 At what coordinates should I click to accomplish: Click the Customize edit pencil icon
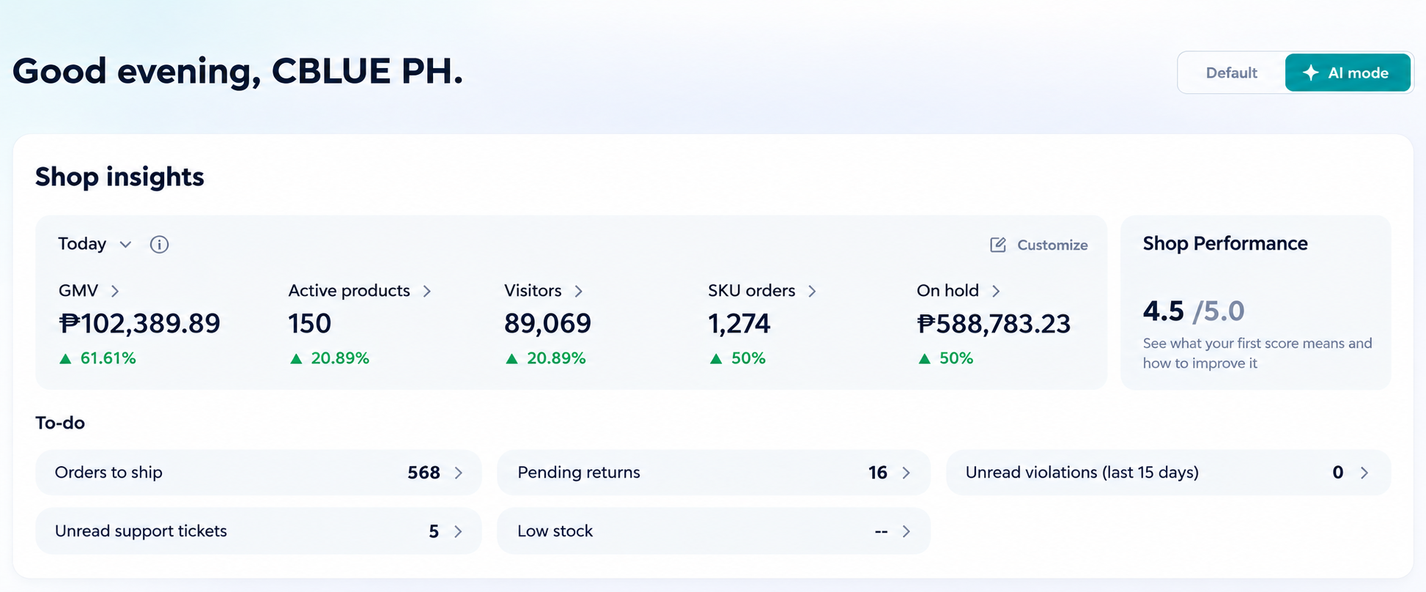[x=998, y=245]
